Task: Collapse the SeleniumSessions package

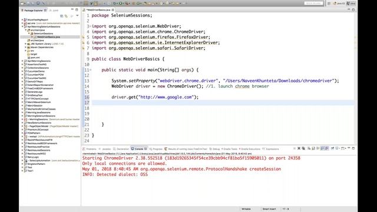Action: pos(29,34)
